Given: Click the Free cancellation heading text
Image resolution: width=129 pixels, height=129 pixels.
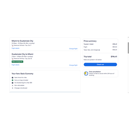Looking at the screenshot, I should tap(95, 72).
